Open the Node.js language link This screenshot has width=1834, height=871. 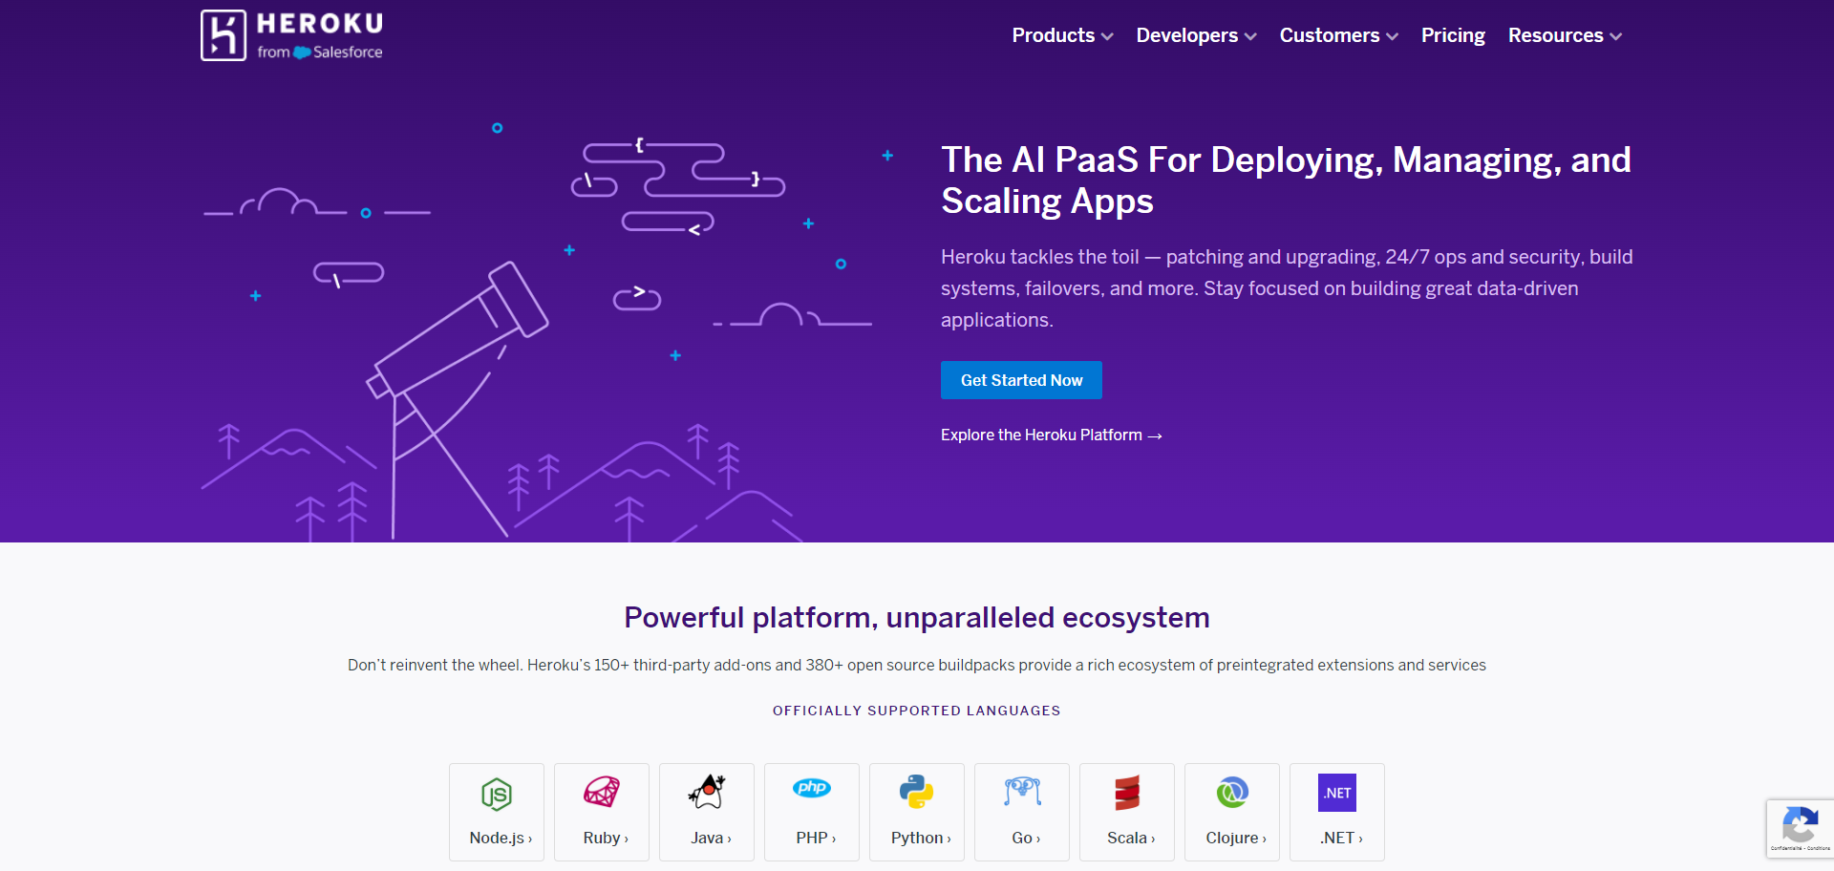pos(497,812)
